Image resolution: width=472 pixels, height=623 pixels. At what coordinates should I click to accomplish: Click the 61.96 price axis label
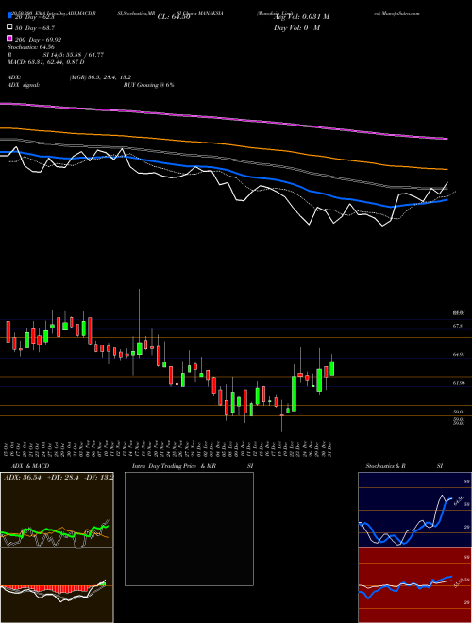[459, 383]
